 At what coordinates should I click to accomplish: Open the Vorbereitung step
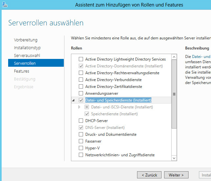[26, 40]
